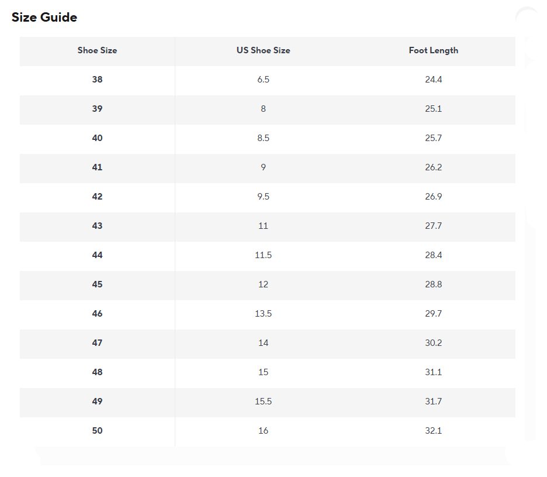Select shoe size 44 row label
The image size is (547, 477).
point(98,255)
